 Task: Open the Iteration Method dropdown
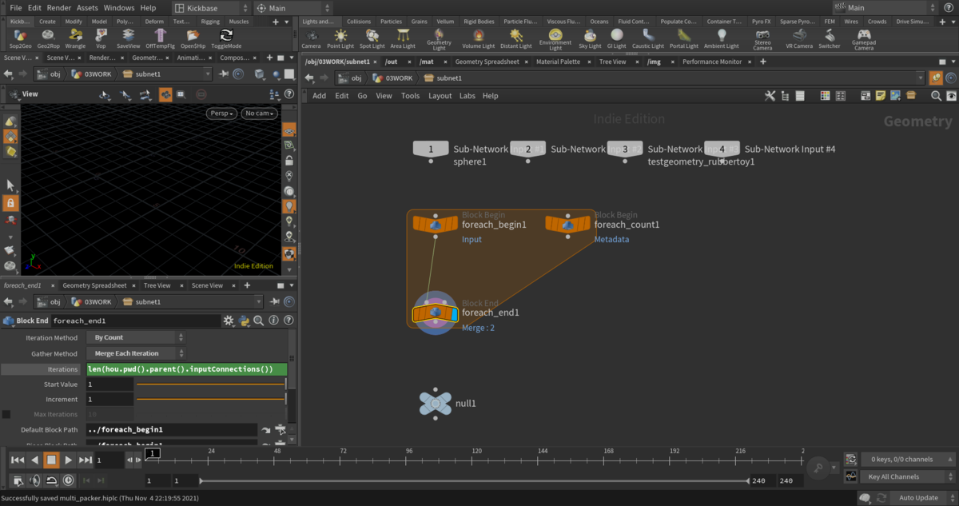[136, 337]
